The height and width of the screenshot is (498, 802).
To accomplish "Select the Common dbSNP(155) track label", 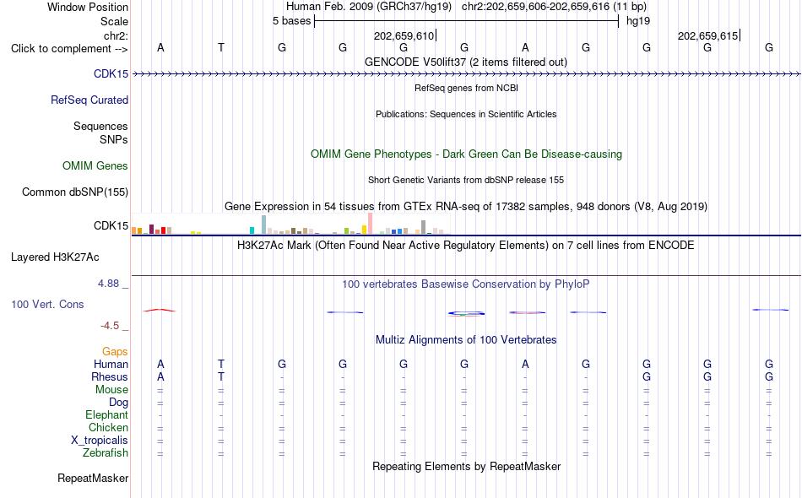I will [x=74, y=192].
